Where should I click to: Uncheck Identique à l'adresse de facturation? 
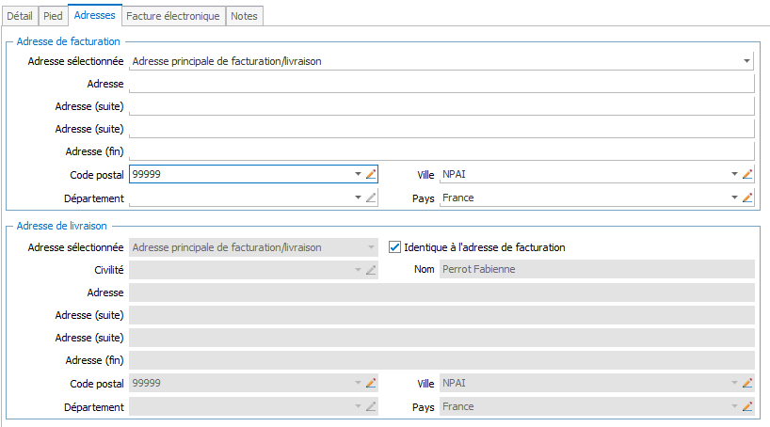click(x=395, y=247)
